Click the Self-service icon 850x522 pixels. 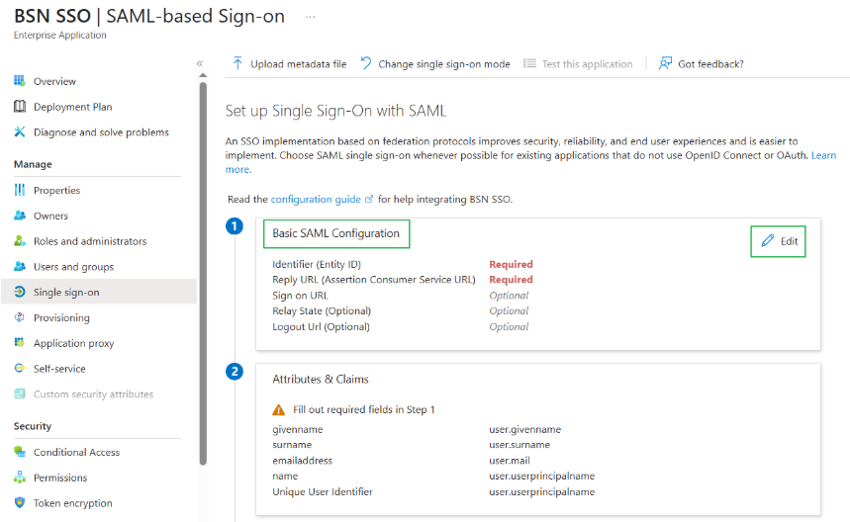(20, 368)
